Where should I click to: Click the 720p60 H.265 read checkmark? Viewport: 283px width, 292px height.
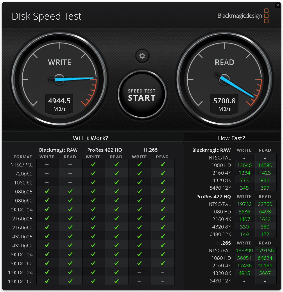pos(163,173)
